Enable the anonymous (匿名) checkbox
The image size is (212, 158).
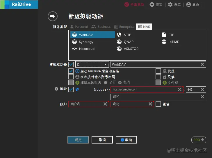tap(158, 104)
